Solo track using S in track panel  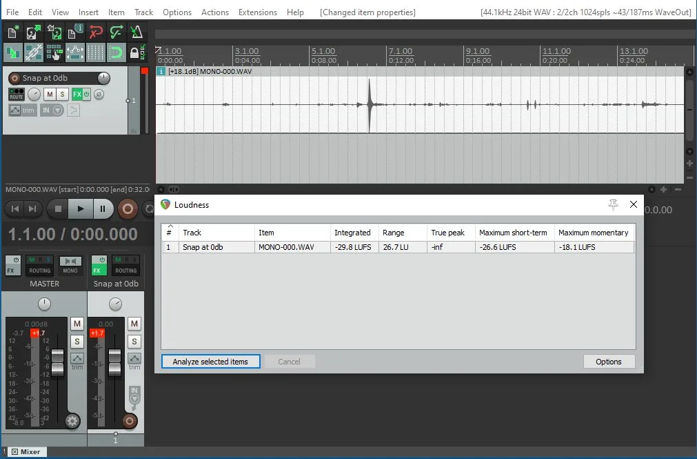[x=62, y=94]
